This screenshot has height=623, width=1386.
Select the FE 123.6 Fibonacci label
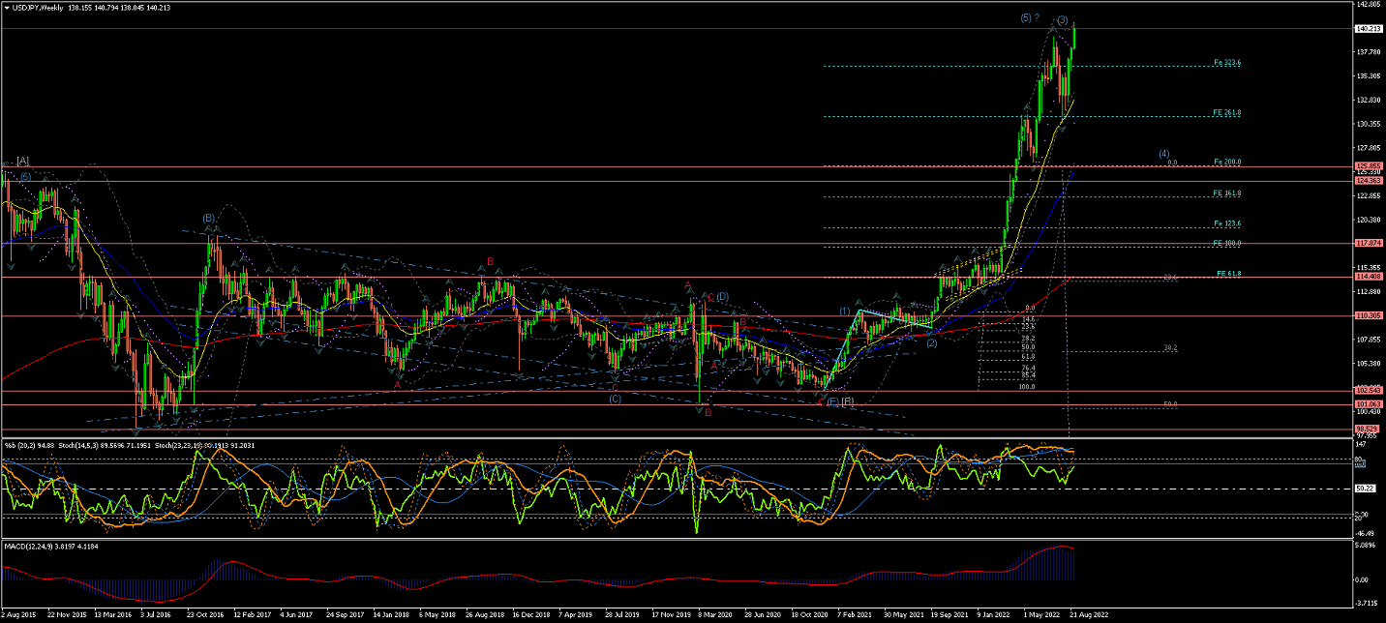click(x=1227, y=224)
